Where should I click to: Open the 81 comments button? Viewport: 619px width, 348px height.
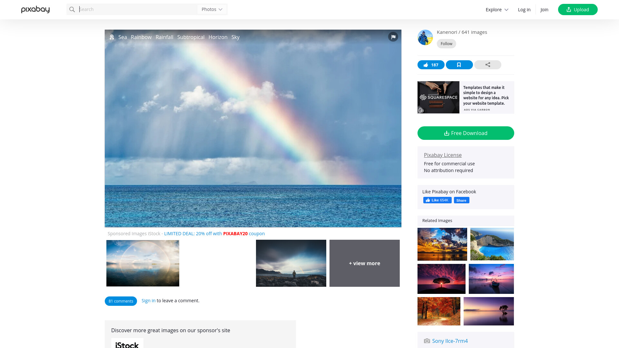[121, 301]
